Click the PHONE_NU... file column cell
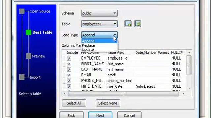Viewport: 211px width, 118px height. tap(93, 81)
